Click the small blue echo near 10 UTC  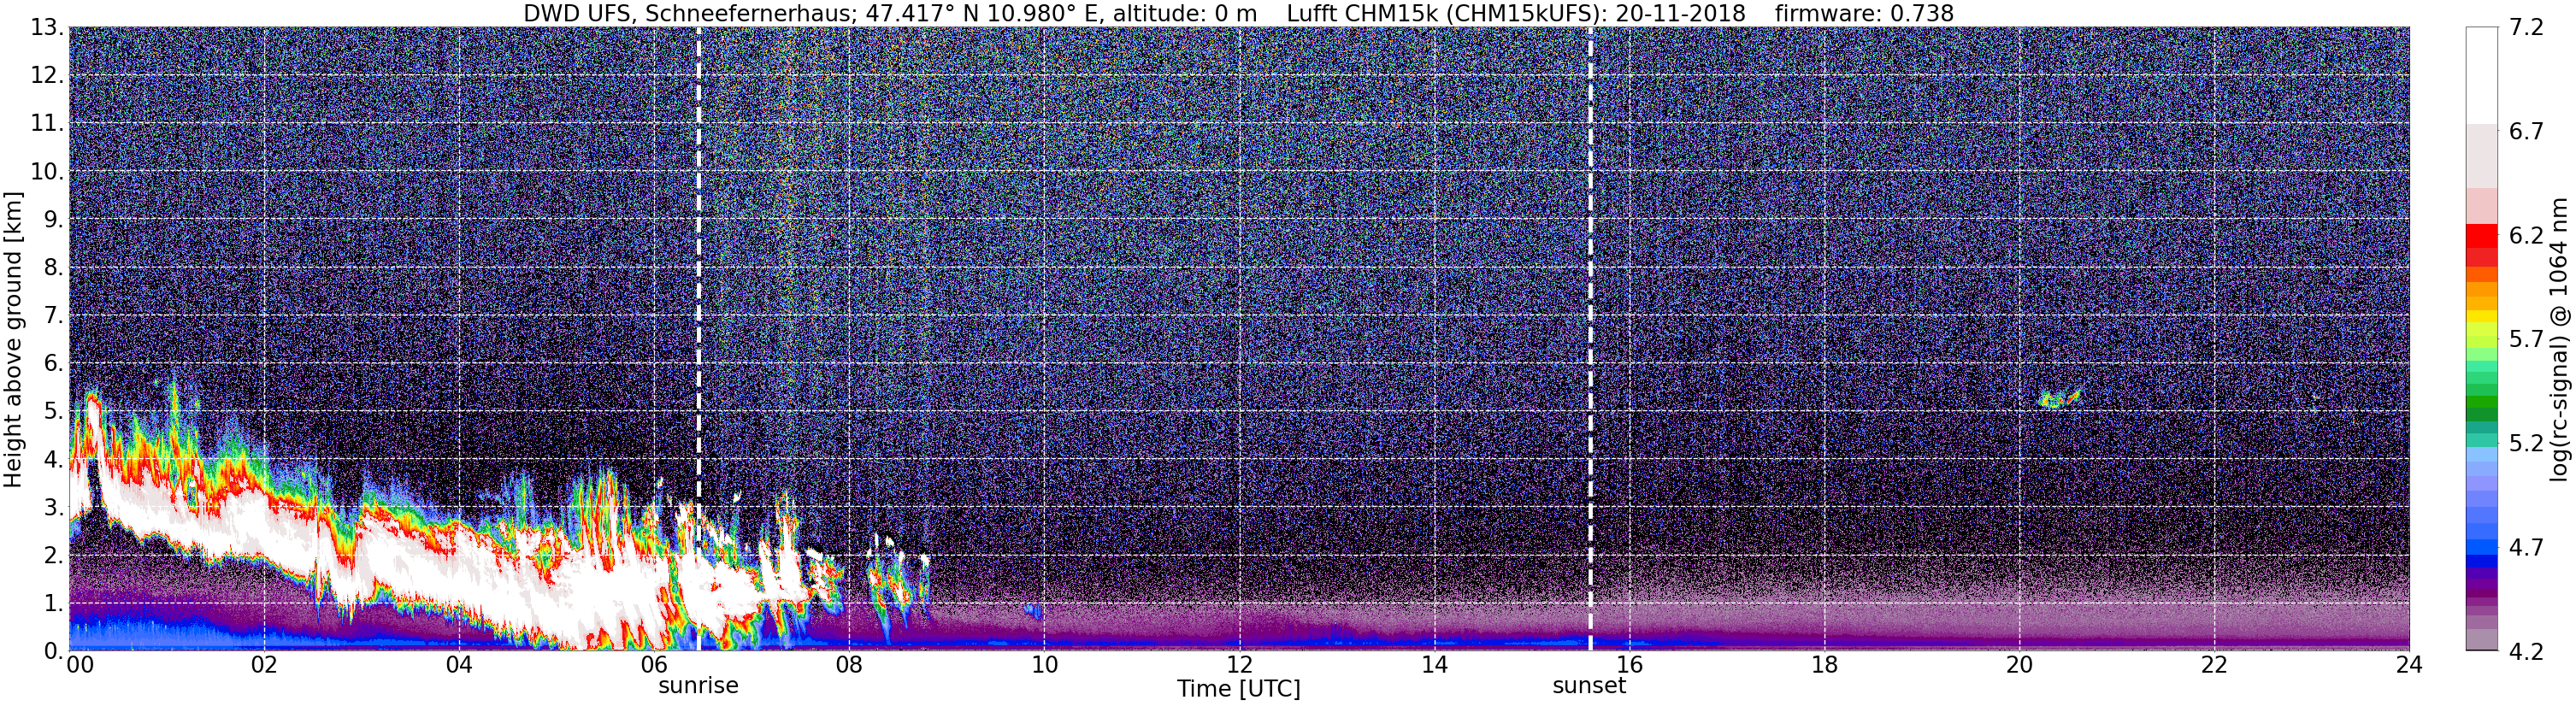[x=1033, y=611]
